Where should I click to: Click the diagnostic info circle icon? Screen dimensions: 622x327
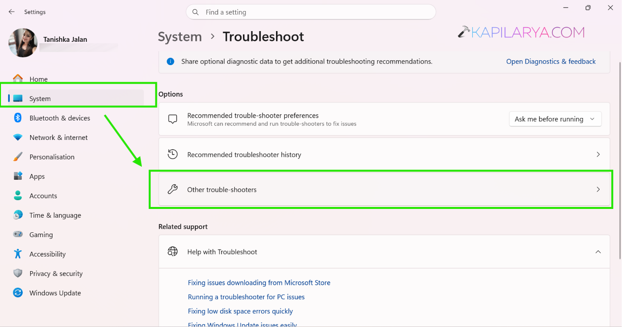click(x=171, y=61)
